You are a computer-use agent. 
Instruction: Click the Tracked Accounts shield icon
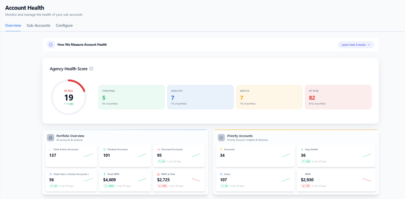point(105,149)
